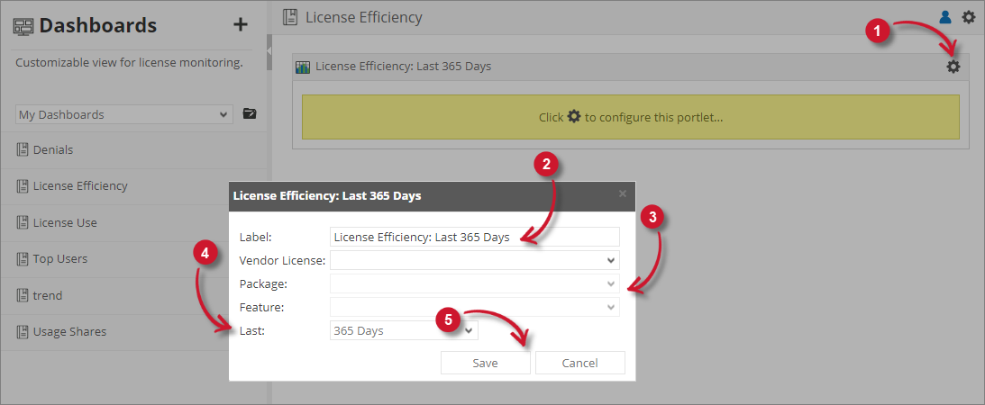Click the Label text field
Screen dimensions: 985x405
pyautogui.click(x=474, y=237)
